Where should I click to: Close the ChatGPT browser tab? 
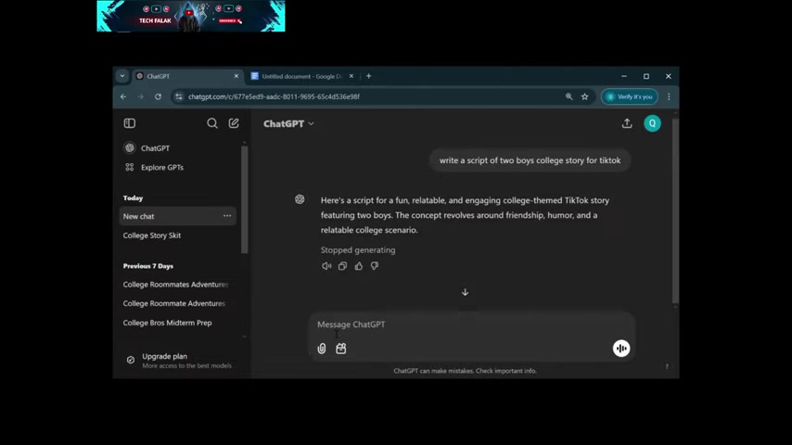(236, 76)
